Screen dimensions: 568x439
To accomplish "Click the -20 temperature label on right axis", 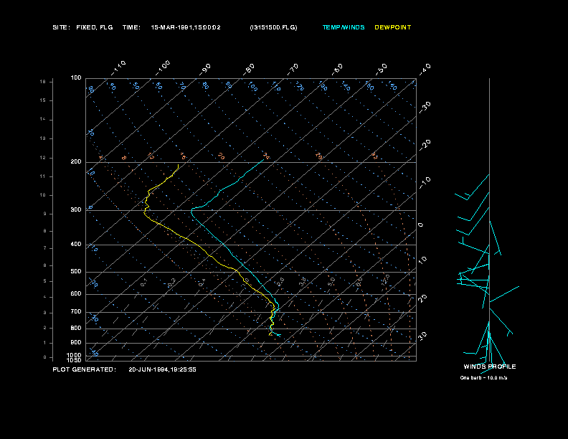I will click(425, 145).
